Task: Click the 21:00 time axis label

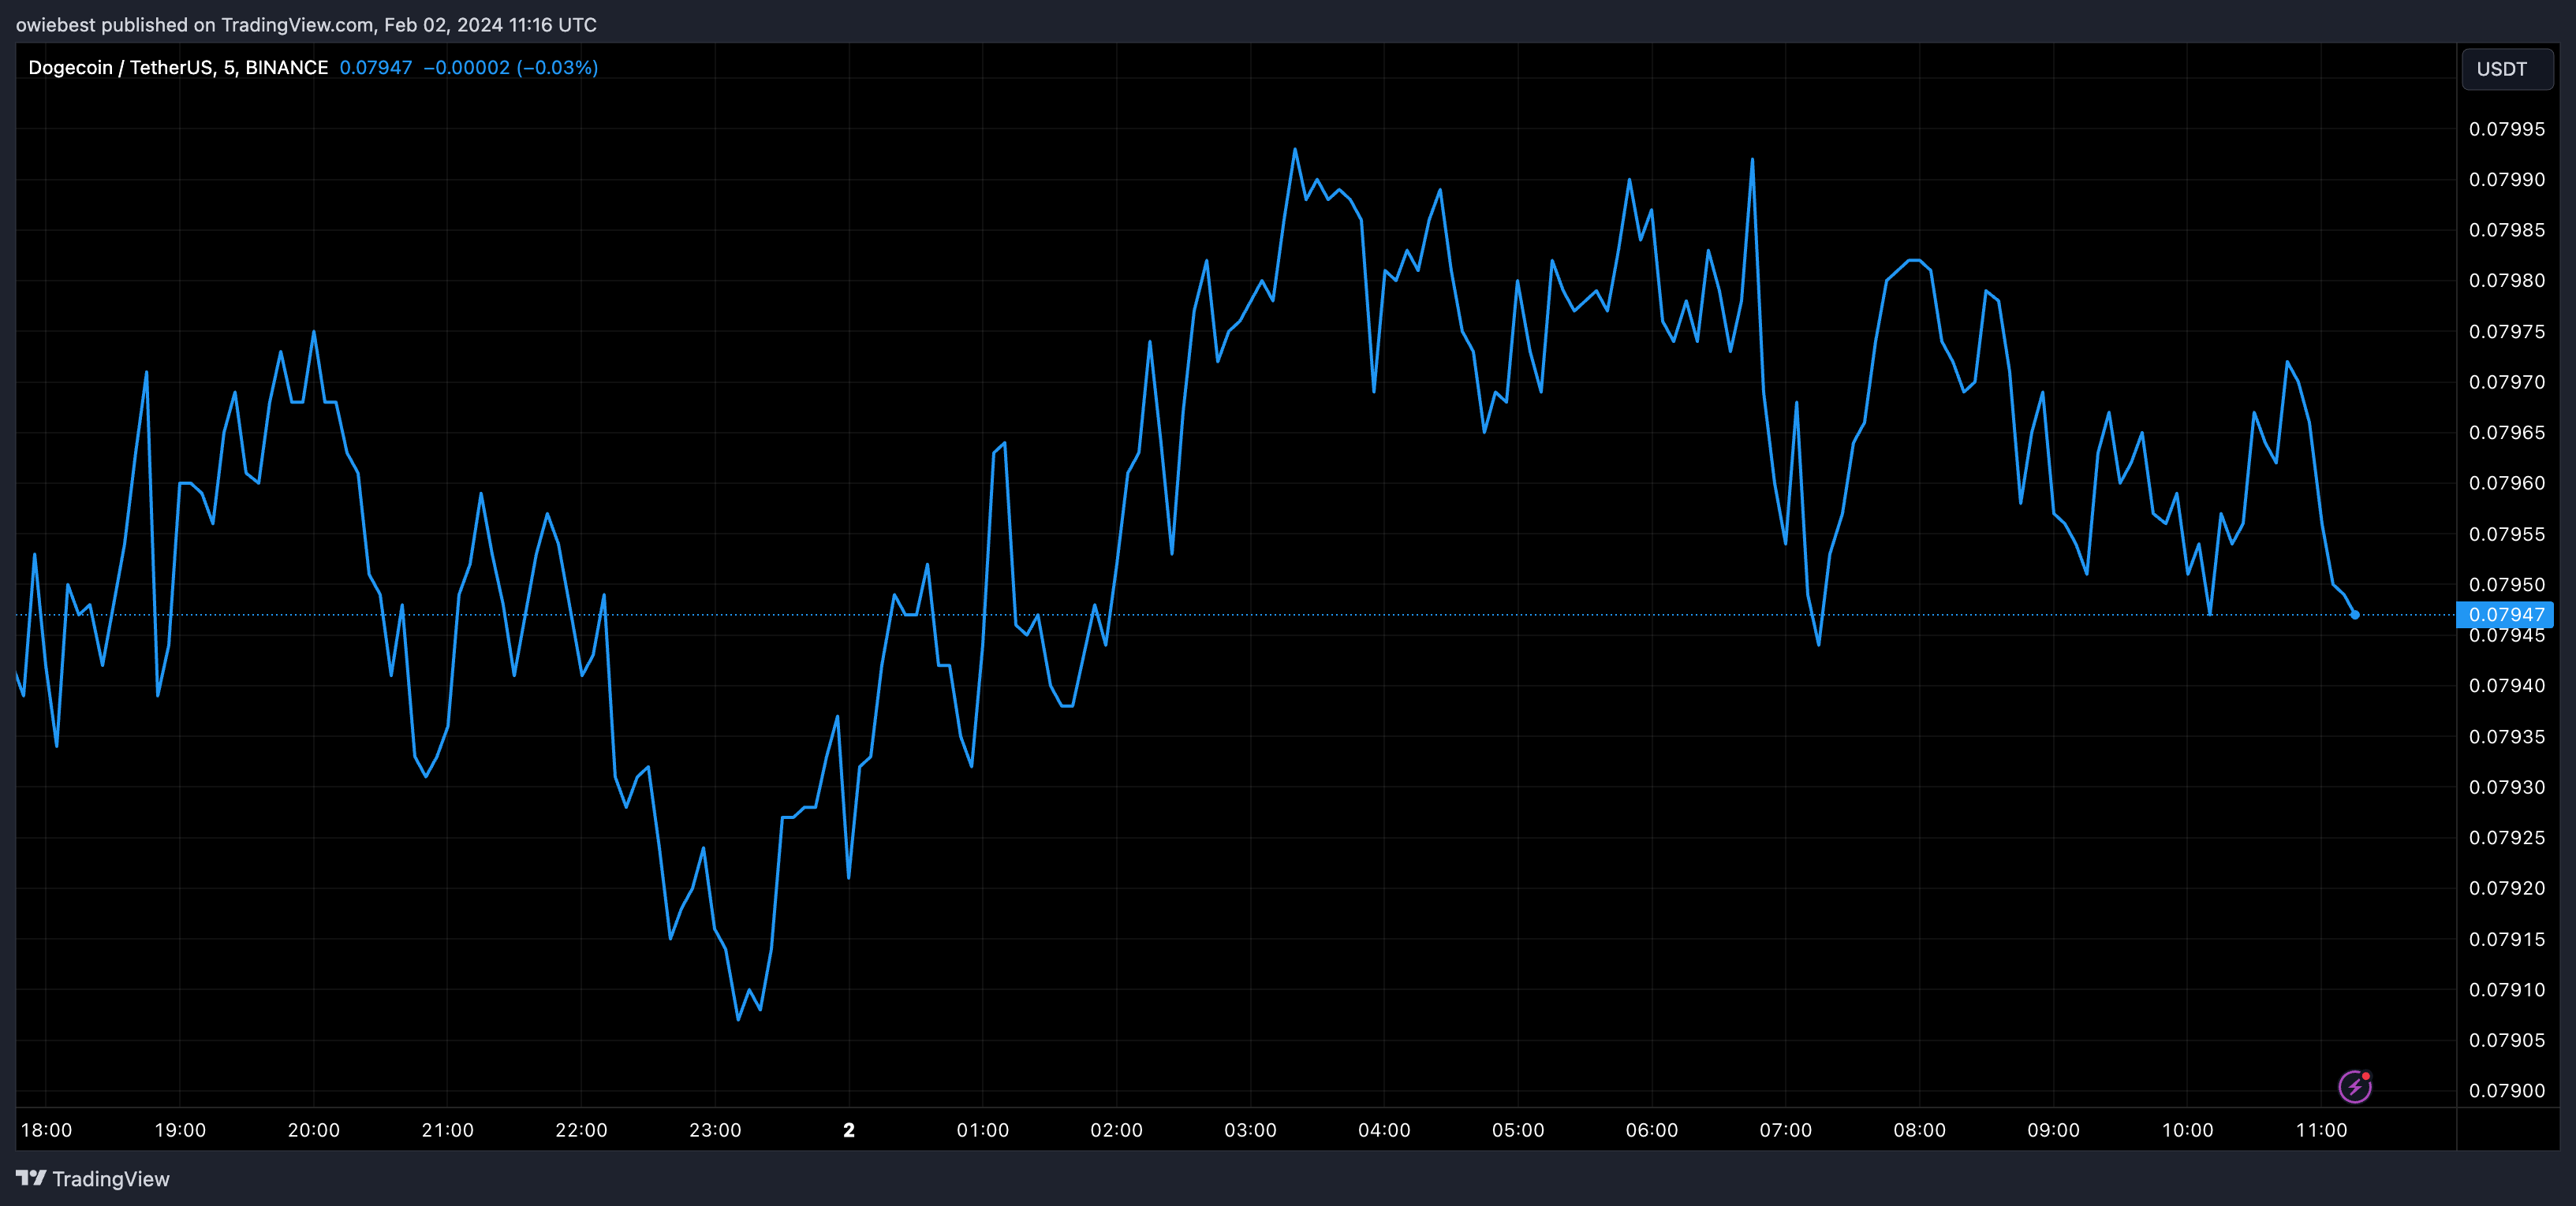Action: (x=448, y=1130)
